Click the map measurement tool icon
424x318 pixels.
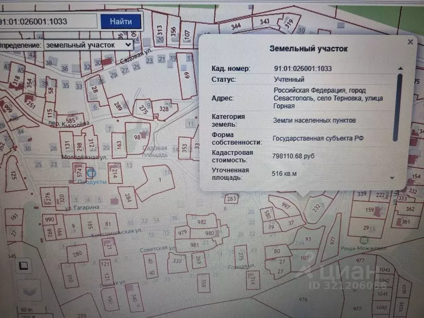pos(24,266)
